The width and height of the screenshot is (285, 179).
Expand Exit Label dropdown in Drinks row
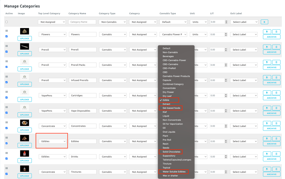[x=244, y=157]
